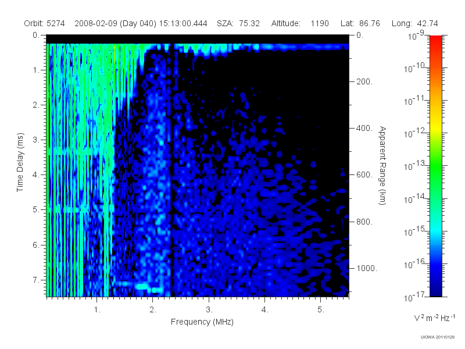Click the 'Apparent Range (km)' axis label

point(382,165)
